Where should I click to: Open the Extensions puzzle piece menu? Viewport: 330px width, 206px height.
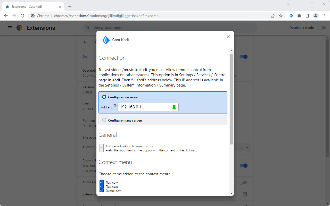[x=299, y=16]
